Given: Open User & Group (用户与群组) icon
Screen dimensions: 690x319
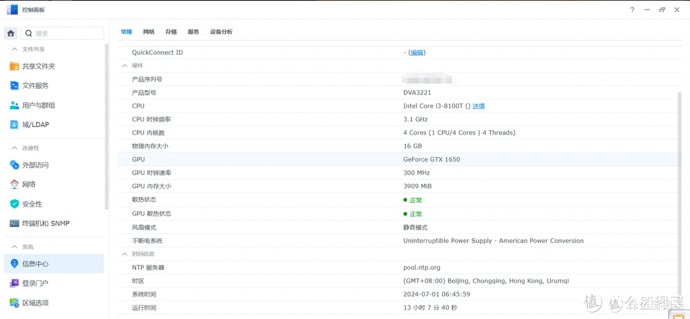Looking at the screenshot, I should (x=15, y=105).
